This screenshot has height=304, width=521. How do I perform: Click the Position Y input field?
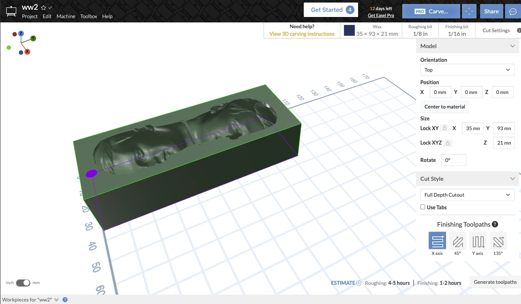tap(471, 92)
